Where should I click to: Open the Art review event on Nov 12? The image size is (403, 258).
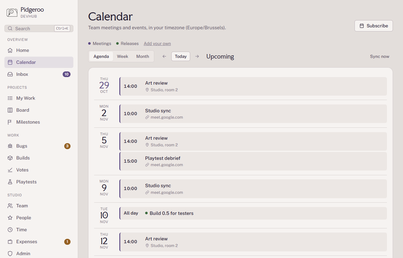[253, 242]
